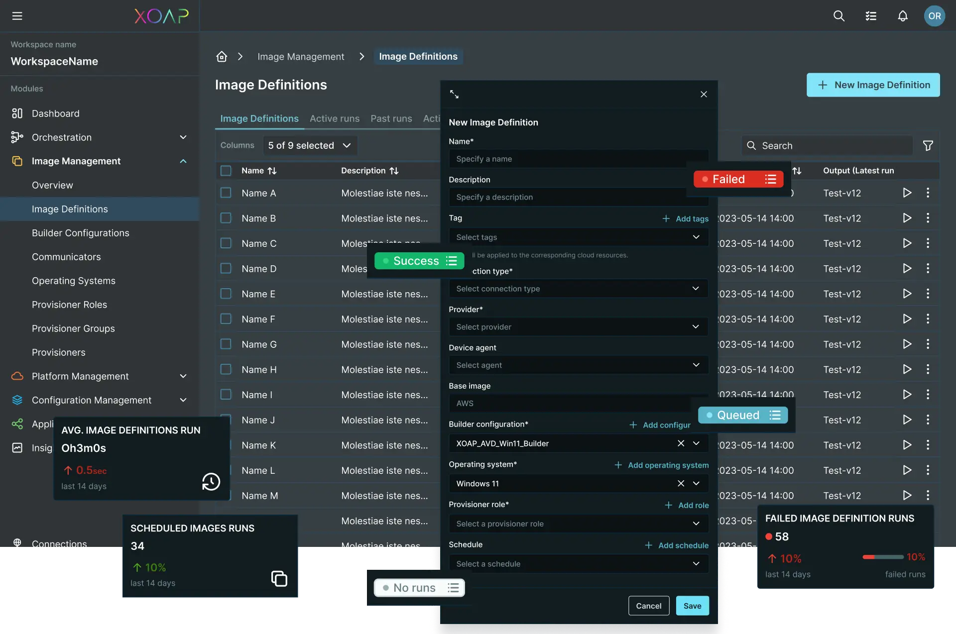The height and width of the screenshot is (634, 956).
Task: Click the failed runs progress bar
Action: (x=883, y=557)
